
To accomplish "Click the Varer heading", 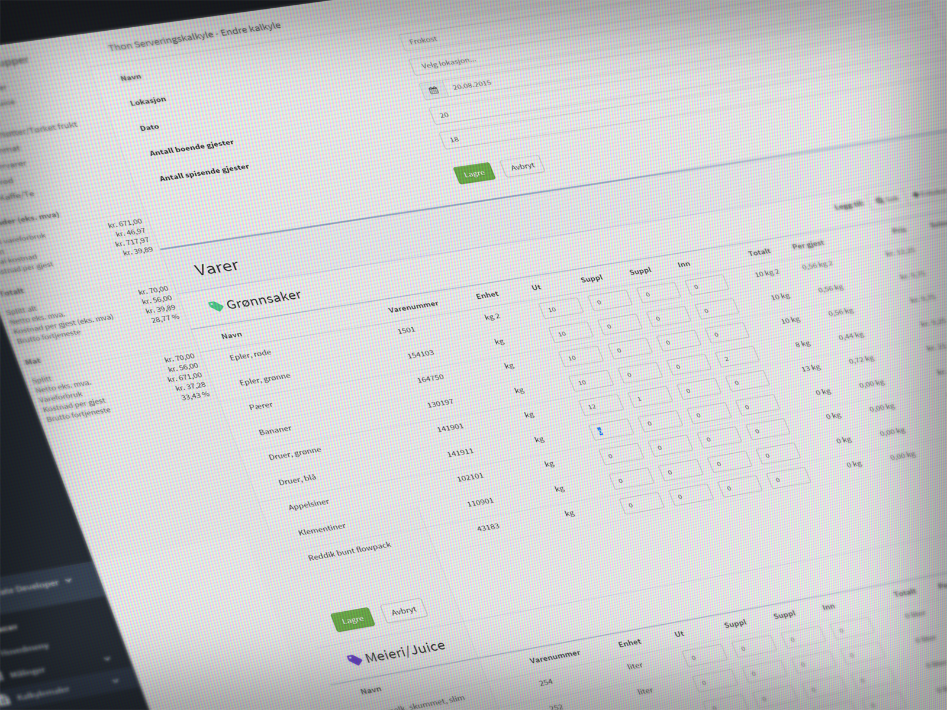I will (x=216, y=267).
